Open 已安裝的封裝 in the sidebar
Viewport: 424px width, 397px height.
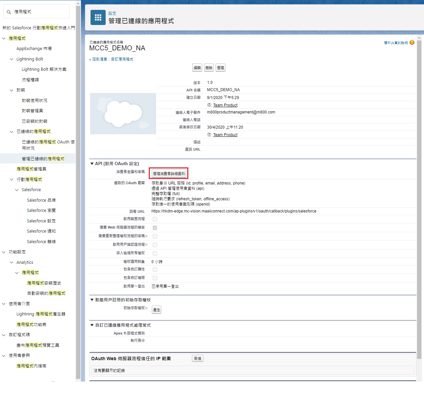pyautogui.click(x=35, y=121)
